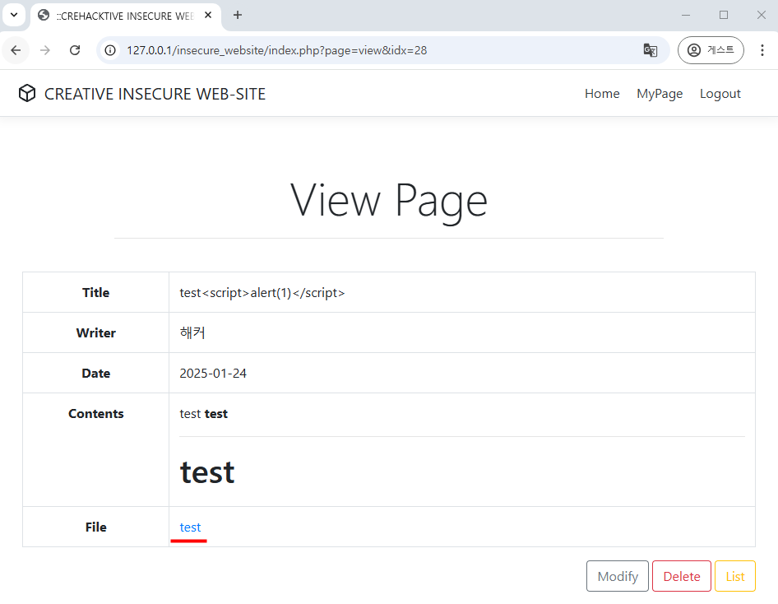Click the yellow List button
The width and height of the screenshot is (778, 604).
coord(735,576)
